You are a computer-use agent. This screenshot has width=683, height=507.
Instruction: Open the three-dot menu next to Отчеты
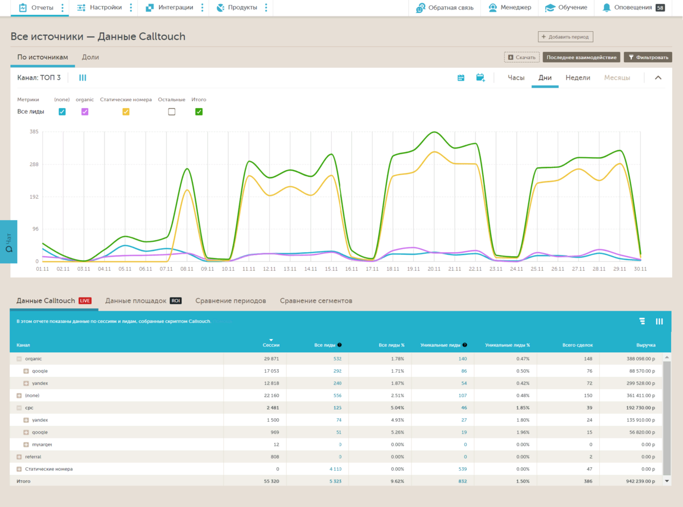(x=63, y=7)
